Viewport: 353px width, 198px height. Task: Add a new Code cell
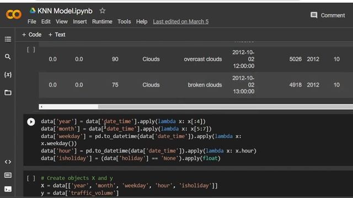32,35
